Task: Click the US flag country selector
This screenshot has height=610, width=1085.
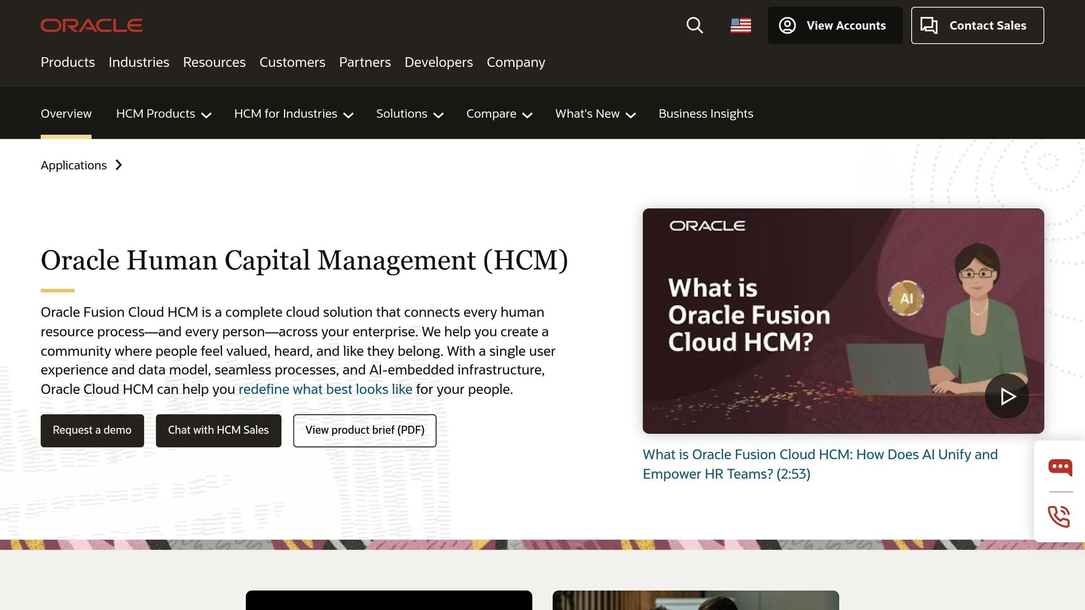Action: [740, 25]
